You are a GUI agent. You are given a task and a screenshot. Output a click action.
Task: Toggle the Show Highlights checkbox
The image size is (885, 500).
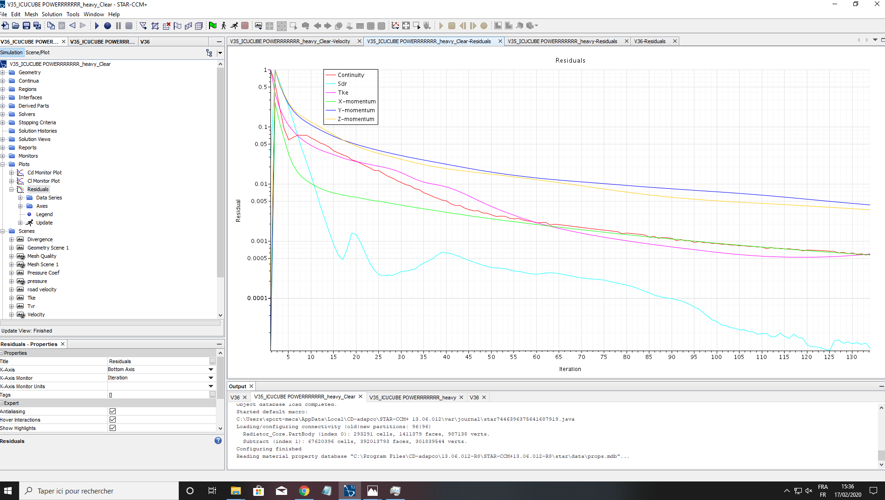tap(112, 428)
